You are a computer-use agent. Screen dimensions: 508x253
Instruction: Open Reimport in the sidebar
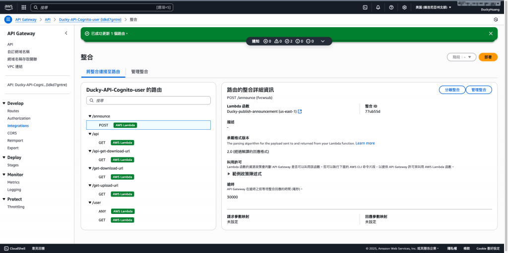(x=15, y=141)
